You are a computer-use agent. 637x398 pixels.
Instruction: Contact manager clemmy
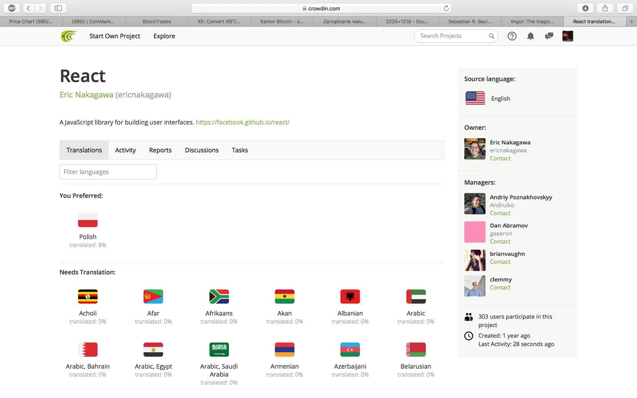point(500,287)
